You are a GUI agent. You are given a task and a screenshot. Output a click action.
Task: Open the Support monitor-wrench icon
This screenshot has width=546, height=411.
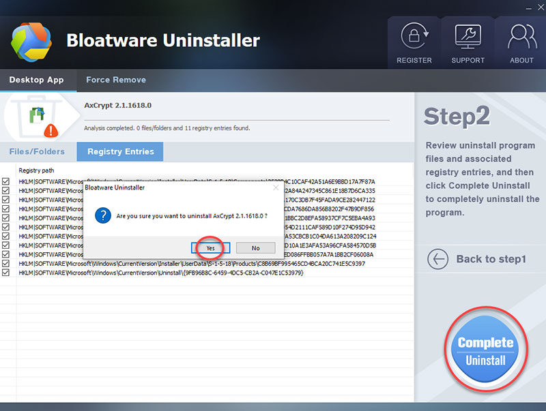coord(468,37)
